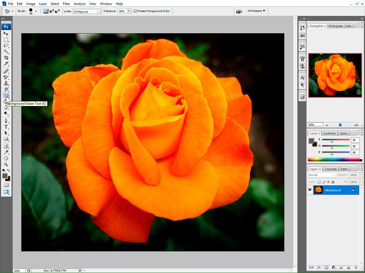Select the Lasso tool

[6, 46]
